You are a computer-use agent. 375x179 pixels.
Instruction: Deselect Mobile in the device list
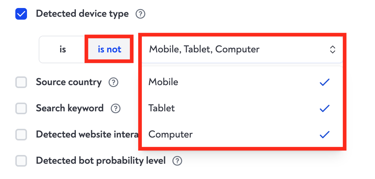coord(163,83)
